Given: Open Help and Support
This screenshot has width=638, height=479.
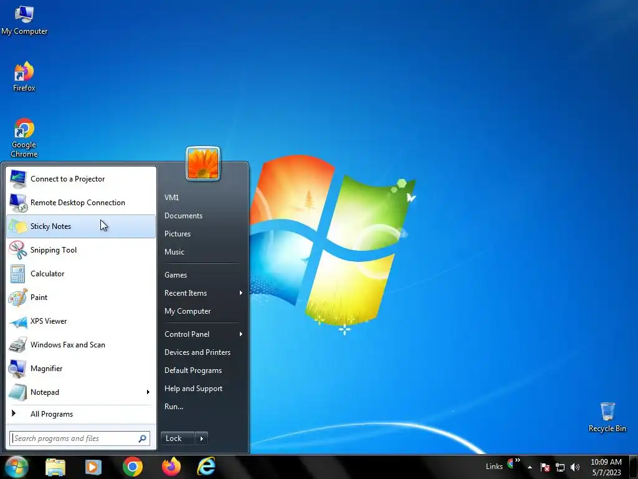Looking at the screenshot, I should tap(193, 389).
